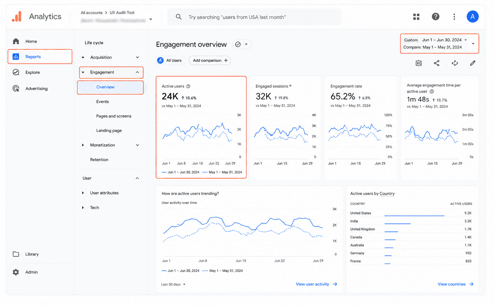This screenshot has width=495, height=305.
Task: Open the Events report
Action: (102, 102)
